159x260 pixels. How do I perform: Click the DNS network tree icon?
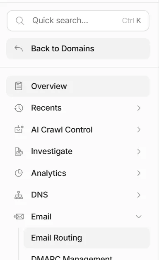click(x=19, y=195)
